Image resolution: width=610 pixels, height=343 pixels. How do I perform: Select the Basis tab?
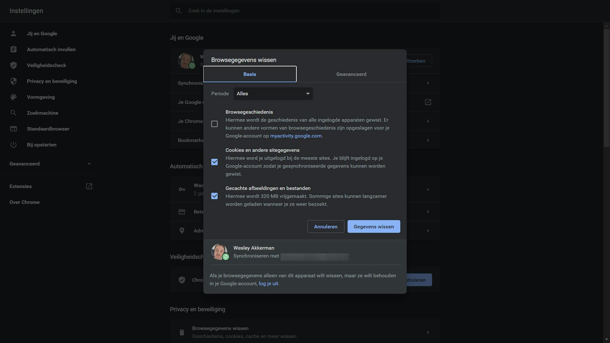pyautogui.click(x=250, y=74)
